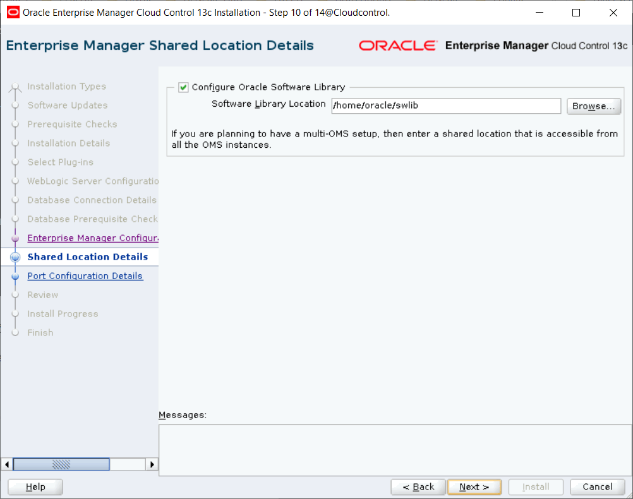Click the Oracle icon in title bar

pyautogui.click(x=13, y=13)
